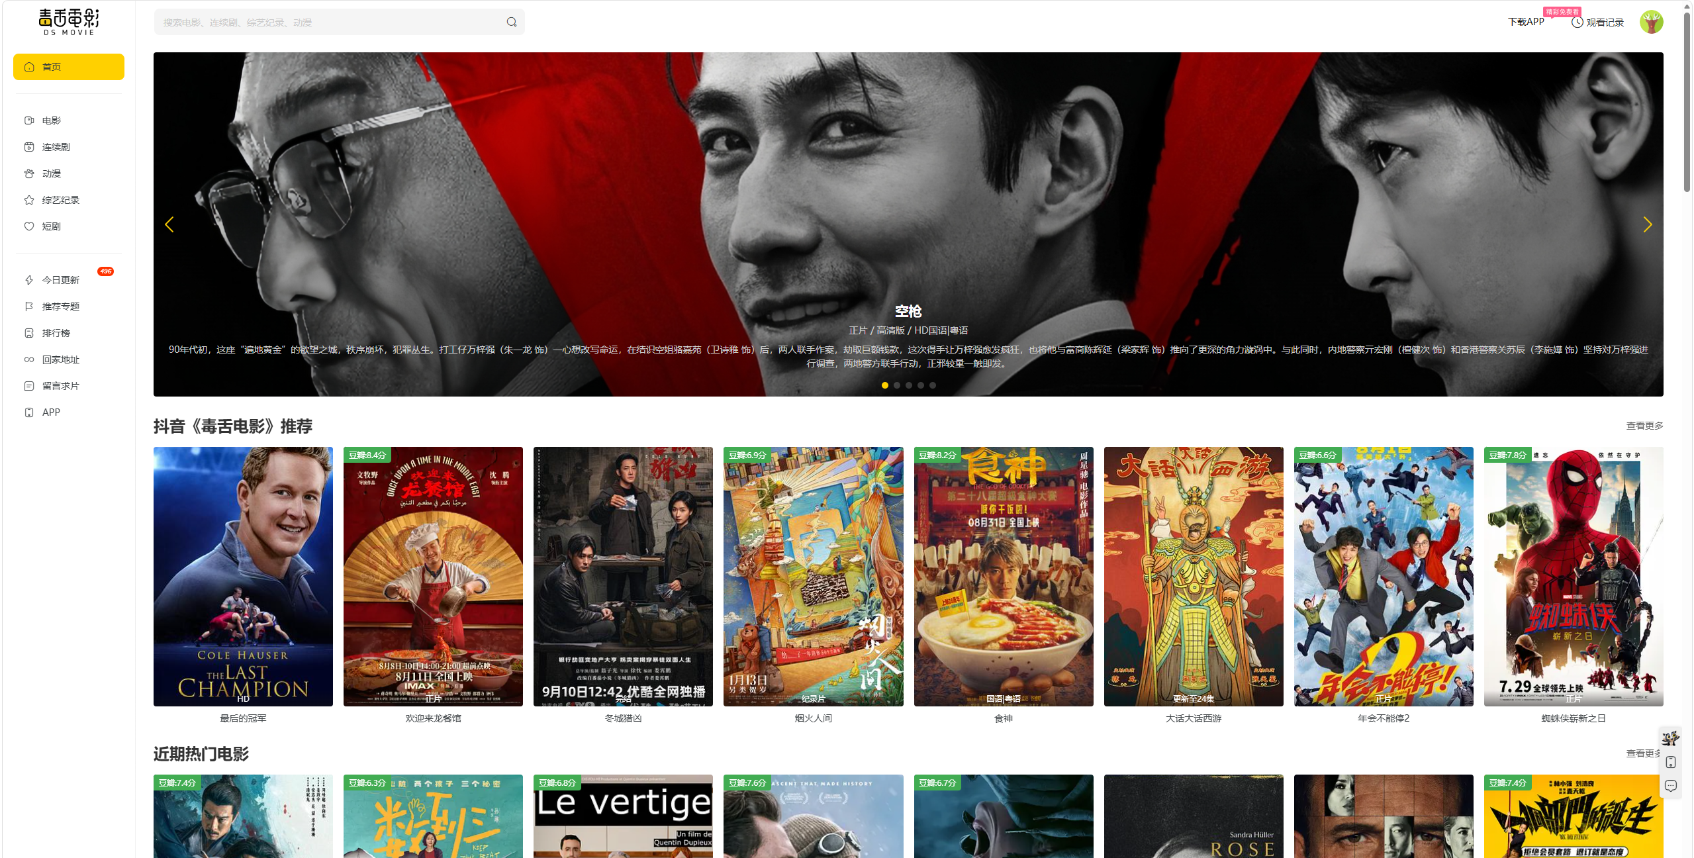
Task: Open 食神 movie poster
Action: [x=1004, y=577]
